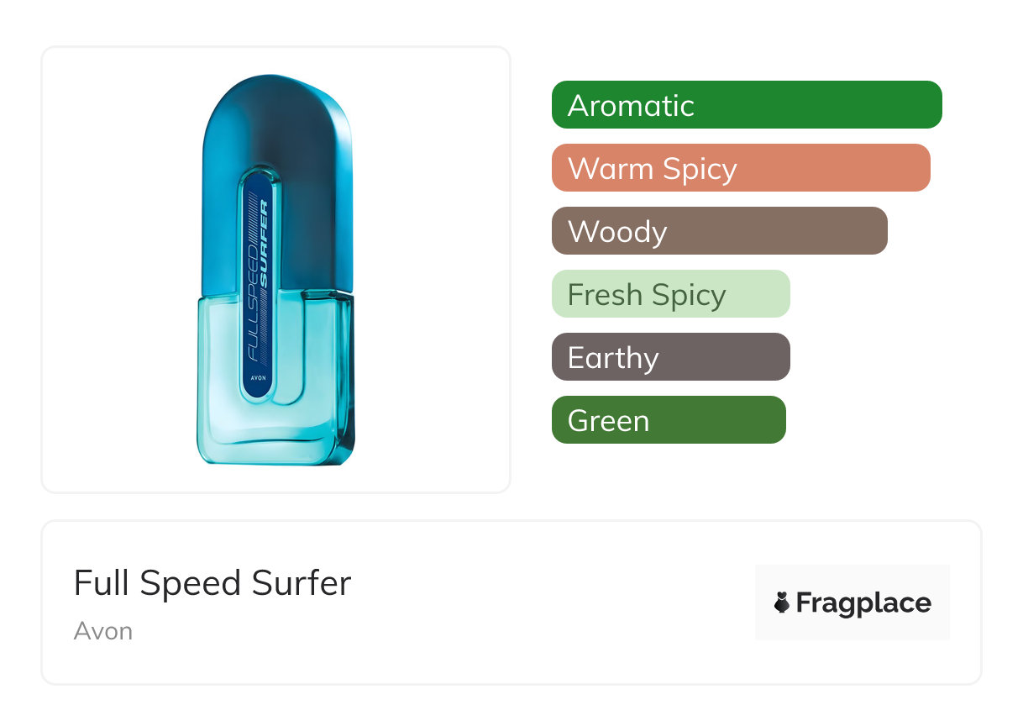Viewport: 1023px width, 726px height.
Task: Click the Fragplace bottle logo icon
Action: click(x=782, y=602)
